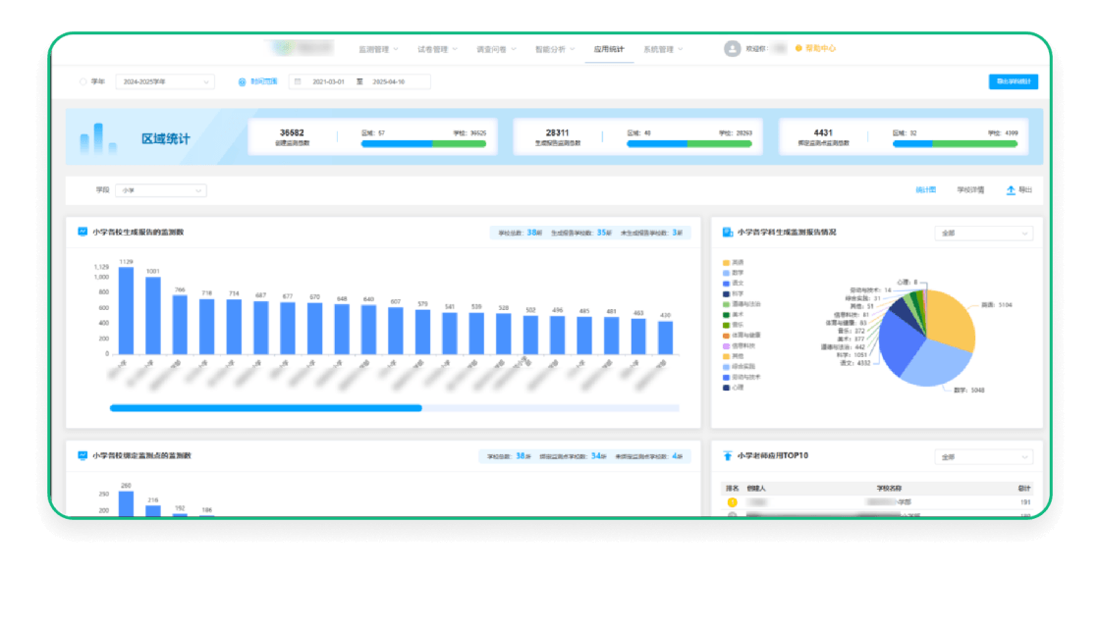Click the calendar icon in date range field
This screenshot has height=628, width=1100.
(x=298, y=82)
